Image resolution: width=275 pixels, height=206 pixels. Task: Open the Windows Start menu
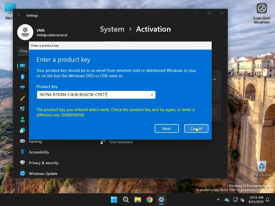114,200
